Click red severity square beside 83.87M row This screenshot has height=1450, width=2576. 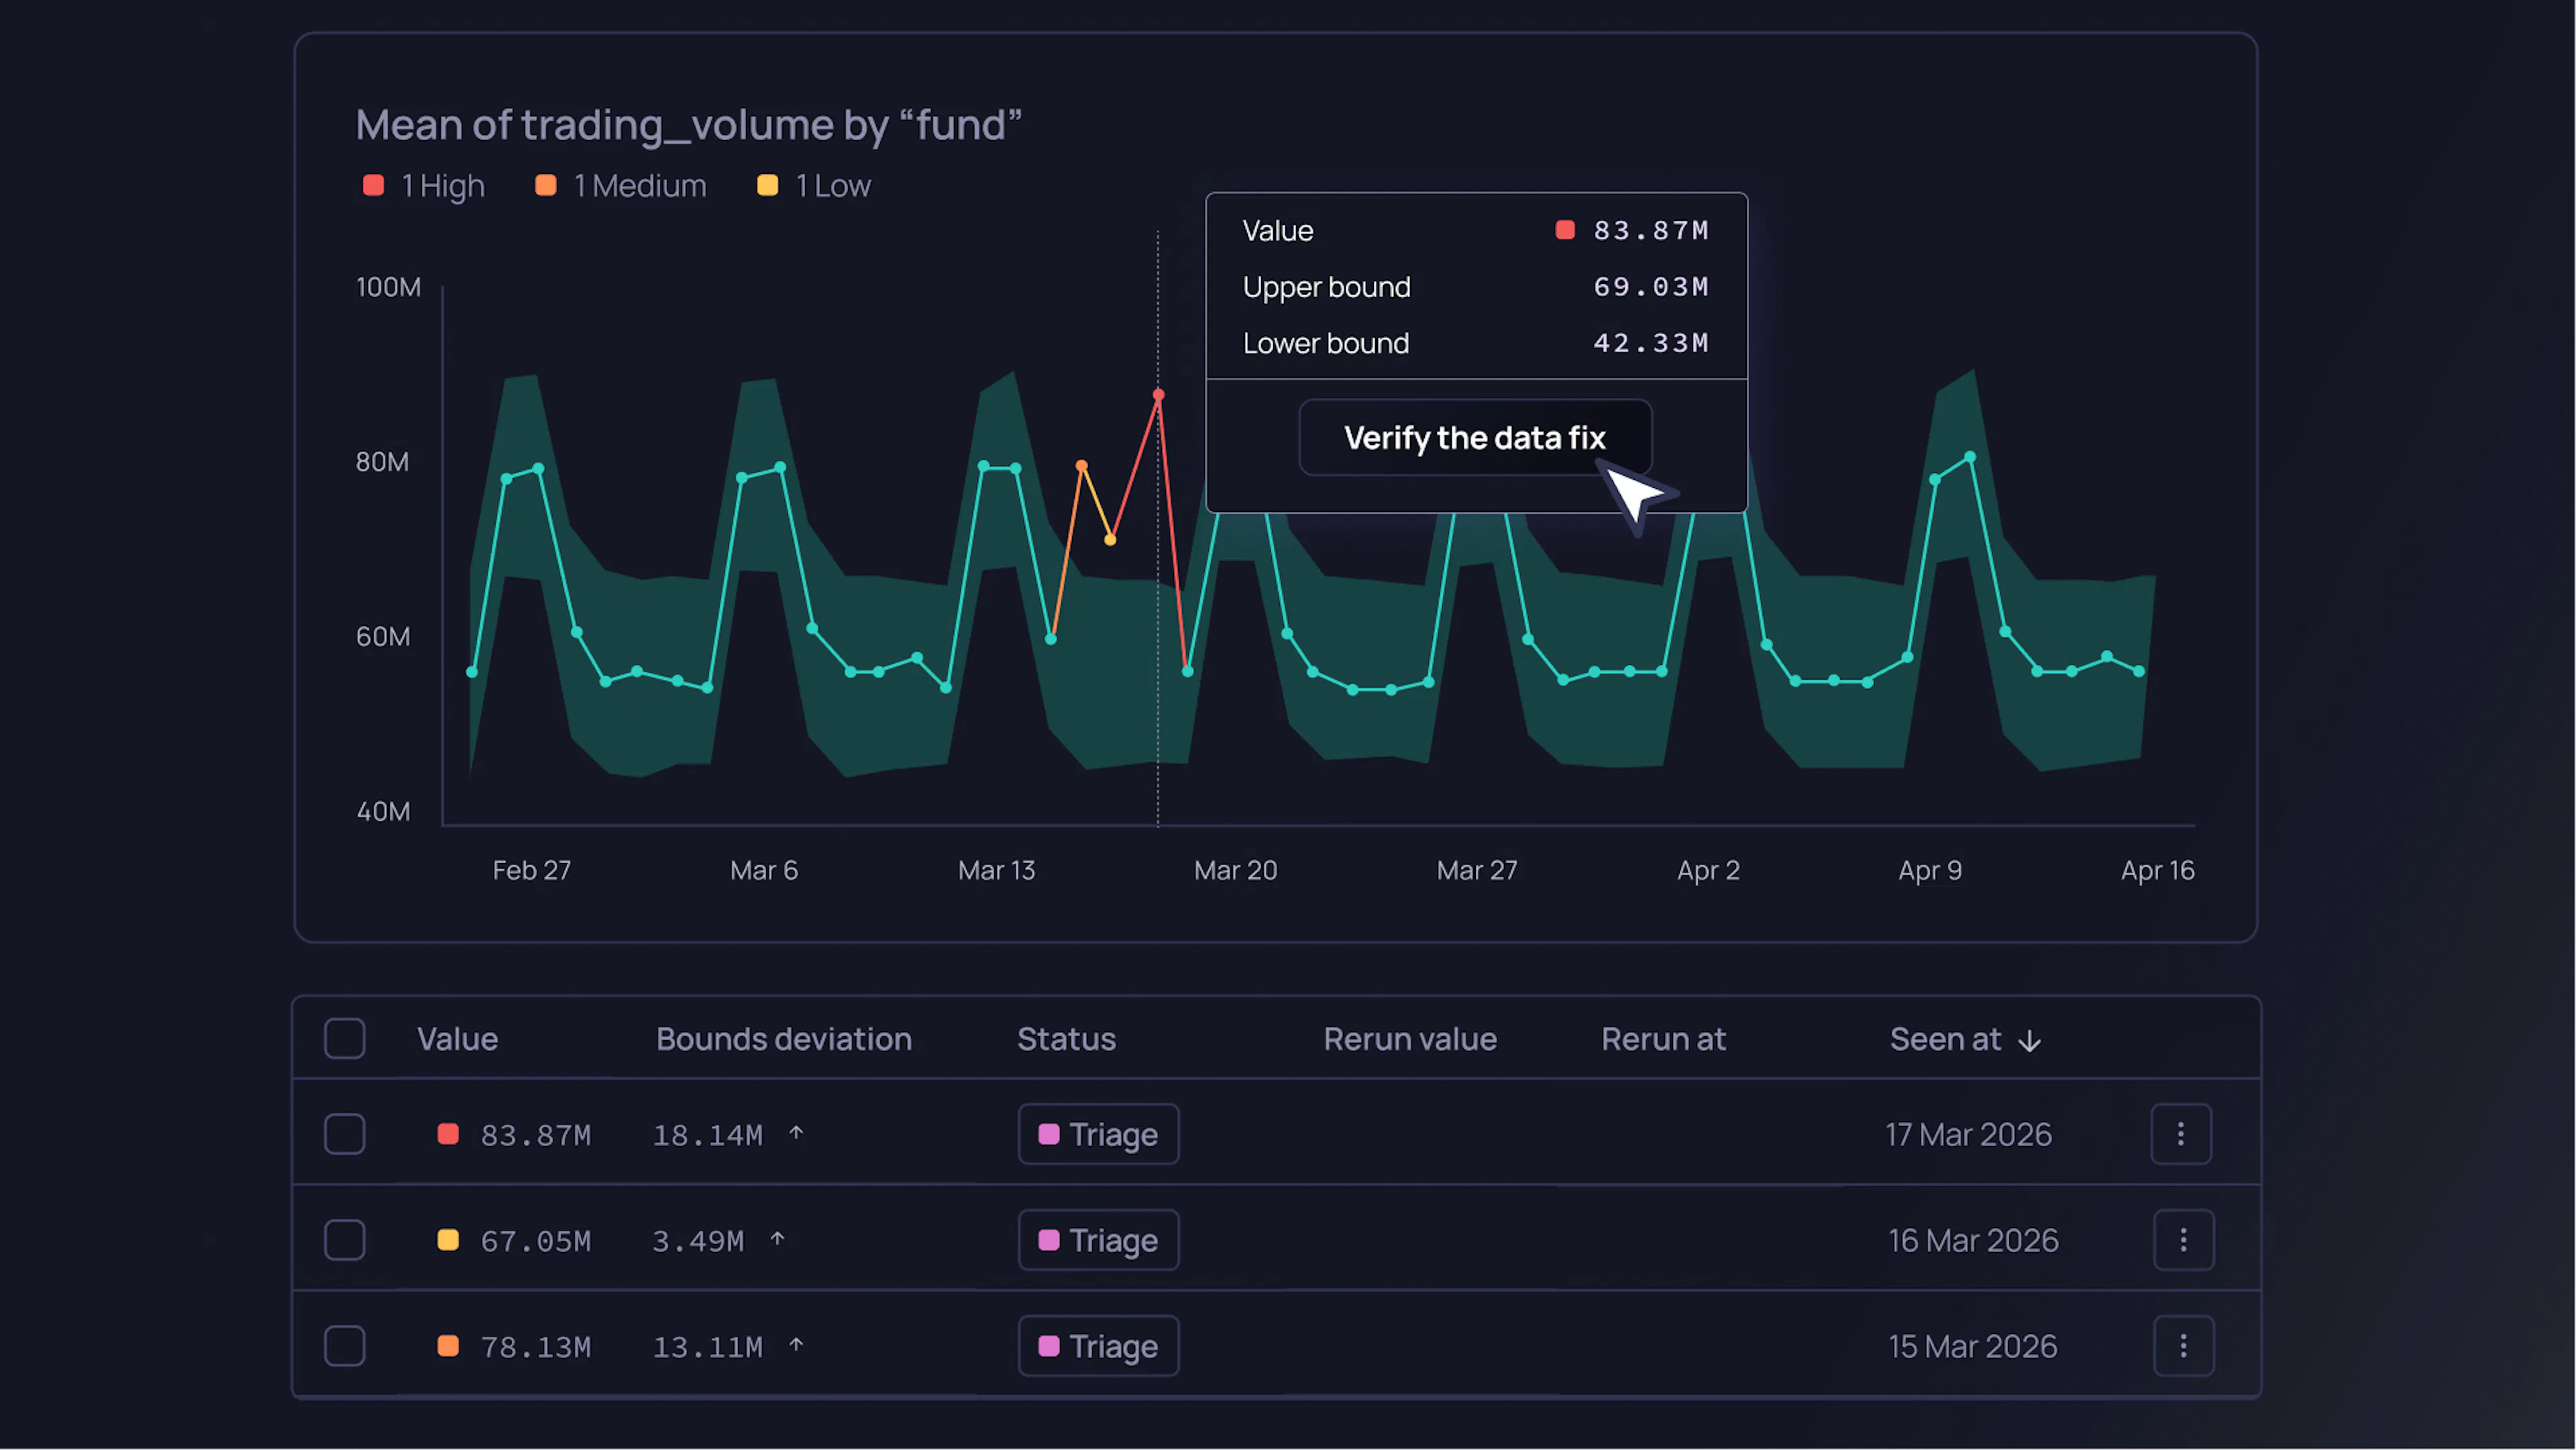point(448,1134)
